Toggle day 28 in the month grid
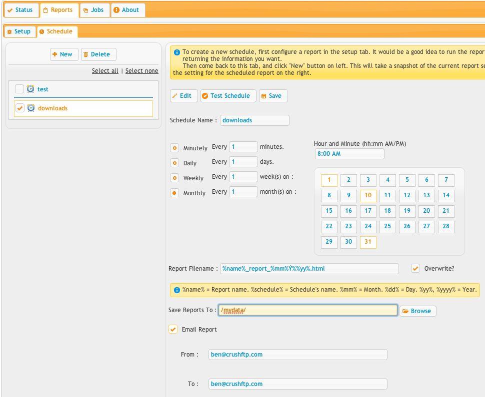Viewport: 485px width, 397px height. (x=446, y=226)
